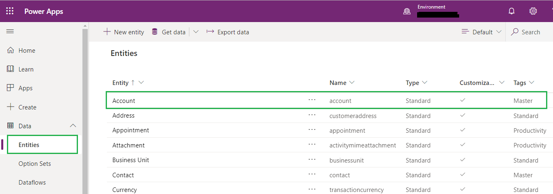Viewport: 553px width, 194px height.
Task: Open more options for Currency row
Action: [312, 189]
